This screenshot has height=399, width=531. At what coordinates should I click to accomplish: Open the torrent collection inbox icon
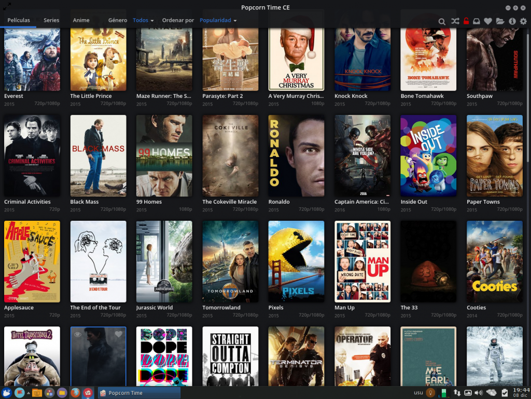point(476,21)
